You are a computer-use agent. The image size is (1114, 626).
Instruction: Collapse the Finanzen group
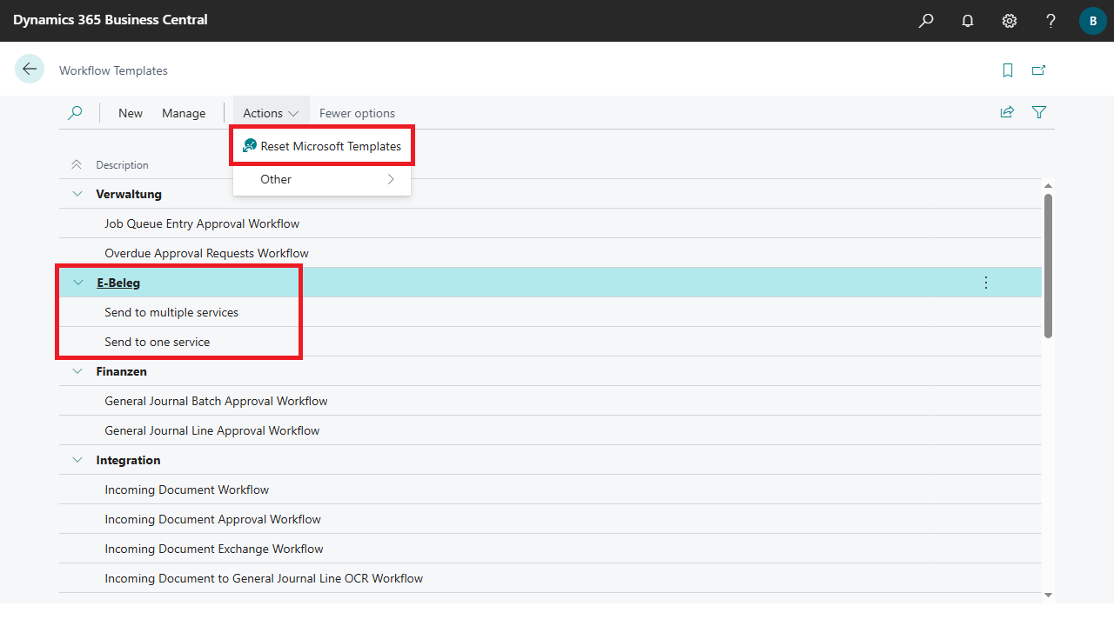coord(77,371)
